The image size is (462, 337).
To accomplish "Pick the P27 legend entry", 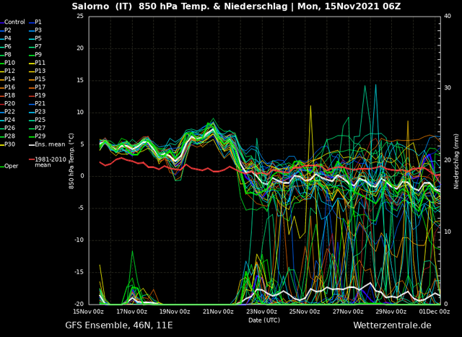I will [37, 128].
